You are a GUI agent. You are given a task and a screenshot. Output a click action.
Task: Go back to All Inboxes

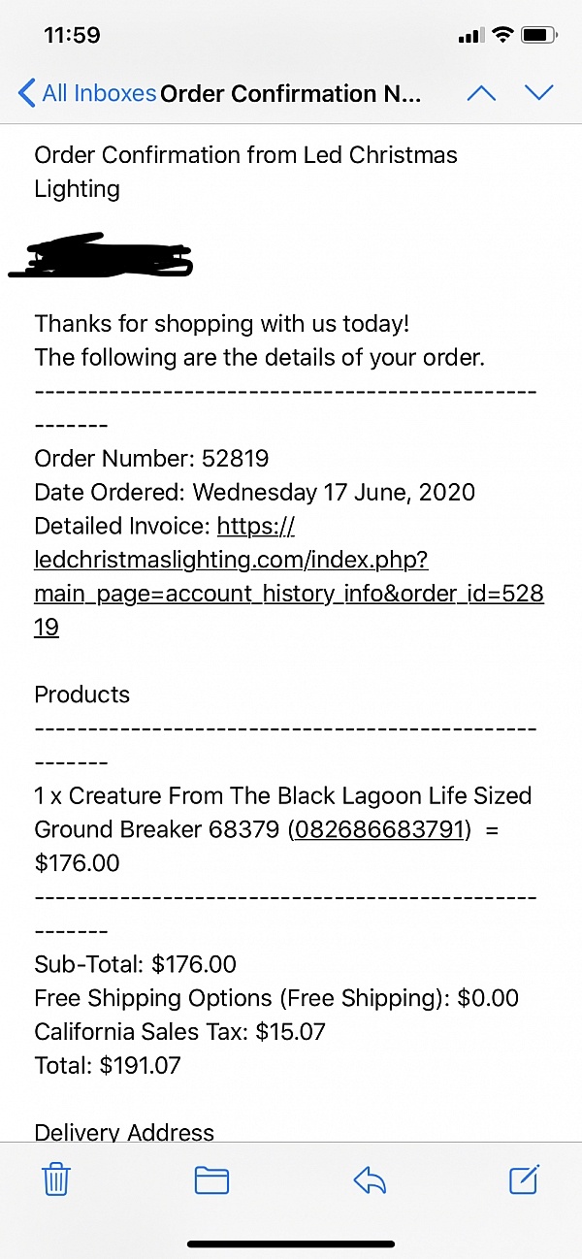[x=86, y=93]
